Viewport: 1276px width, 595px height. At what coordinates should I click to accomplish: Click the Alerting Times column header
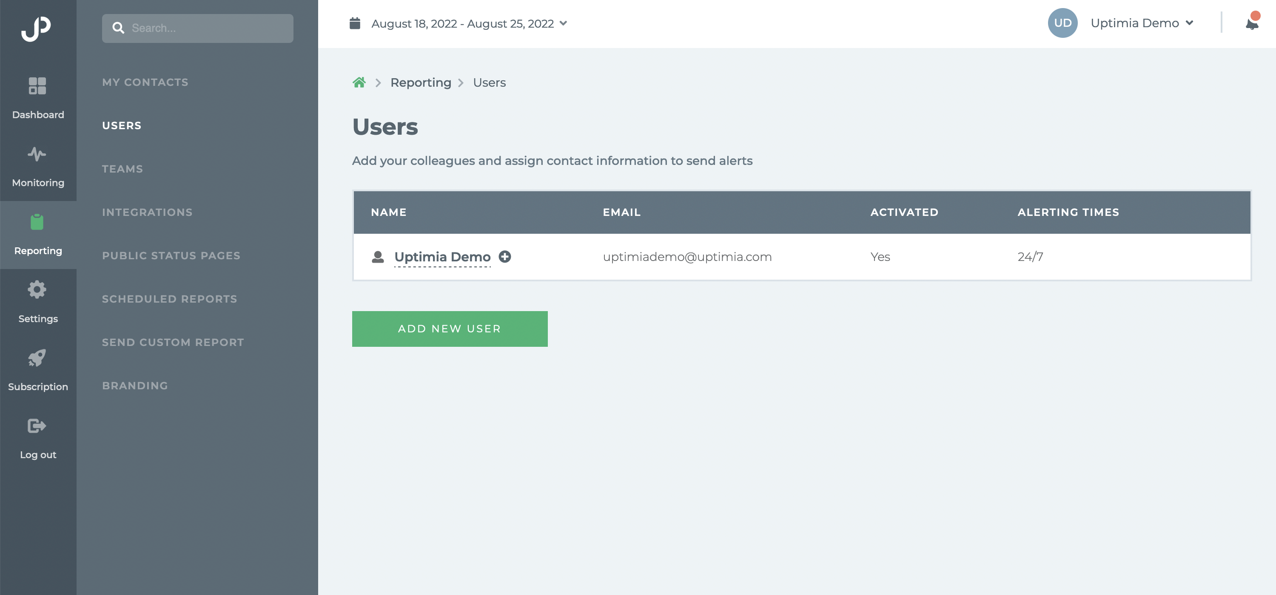(x=1068, y=212)
